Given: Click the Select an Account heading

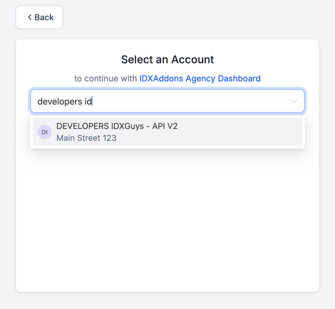Looking at the screenshot, I should click(167, 59).
